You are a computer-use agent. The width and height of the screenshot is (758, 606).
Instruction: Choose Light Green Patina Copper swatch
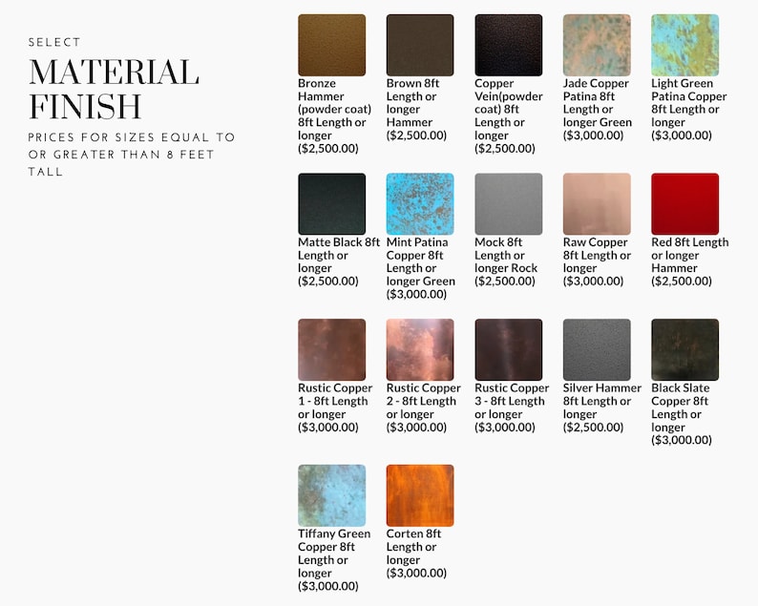[x=685, y=45]
